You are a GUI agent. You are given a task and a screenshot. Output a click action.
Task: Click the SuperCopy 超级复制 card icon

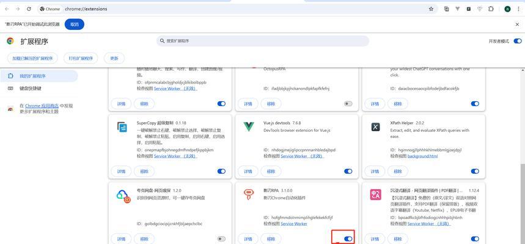pos(122,127)
